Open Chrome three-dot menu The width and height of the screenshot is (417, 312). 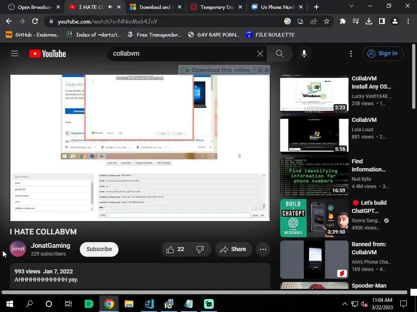point(408,21)
